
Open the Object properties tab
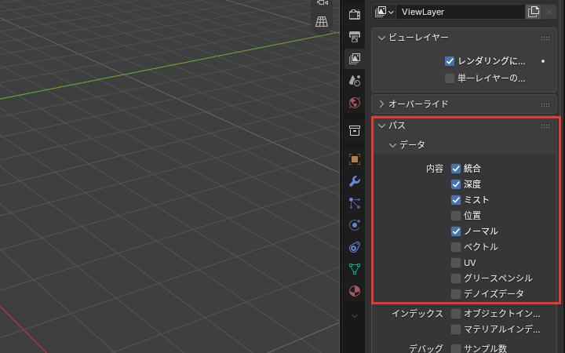355,159
